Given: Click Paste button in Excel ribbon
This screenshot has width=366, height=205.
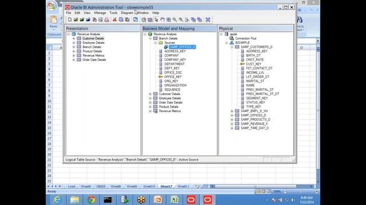Looking at the screenshot, I should pos(53,23).
